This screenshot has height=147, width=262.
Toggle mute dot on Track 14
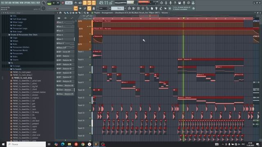click(x=90, y=126)
